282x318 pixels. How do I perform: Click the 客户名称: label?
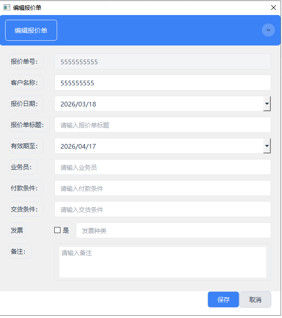pyautogui.click(x=26, y=83)
